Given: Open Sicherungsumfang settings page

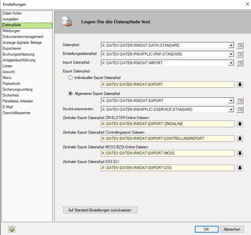Looking at the screenshot, I should point(27,89).
